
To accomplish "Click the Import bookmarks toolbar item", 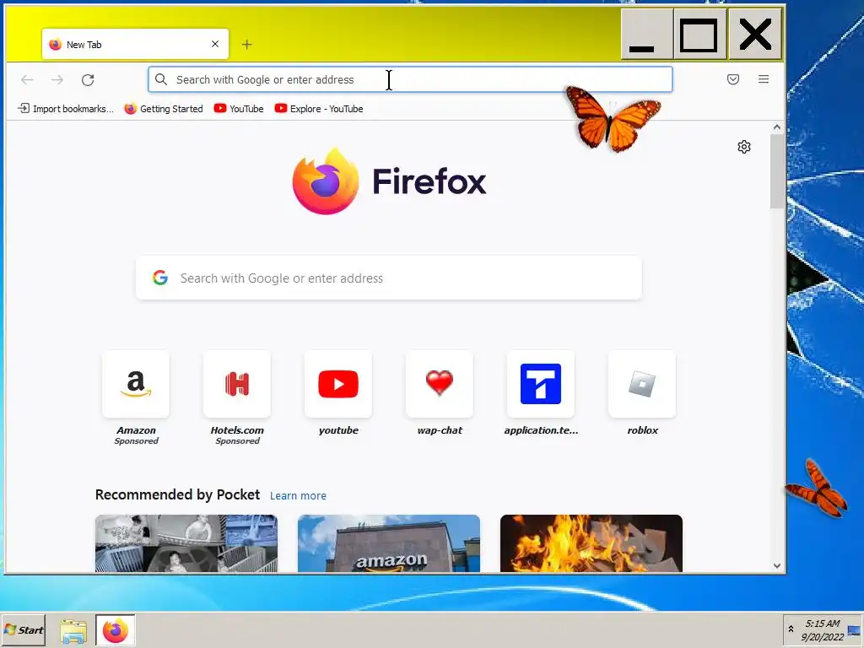I will click(x=66, y=109).
